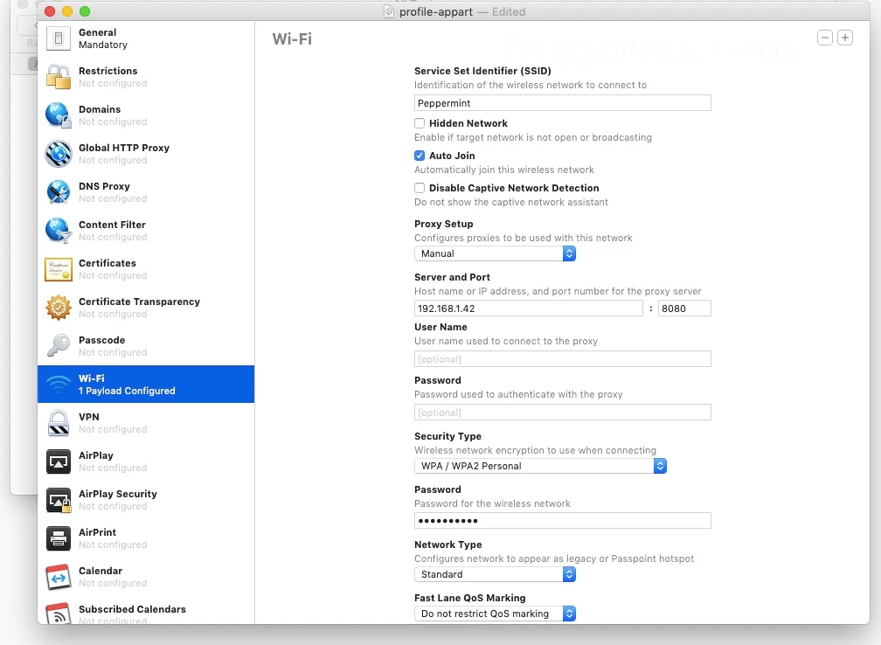Select the DNS Proxy icon
The image size is (881, 645).
59,192
